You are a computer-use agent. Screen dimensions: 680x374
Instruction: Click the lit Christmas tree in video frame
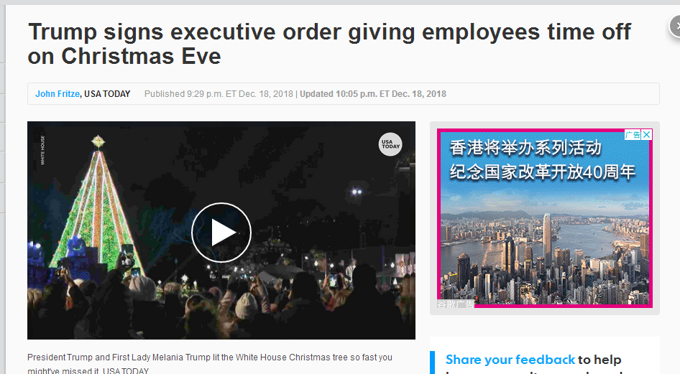point(98,203)
